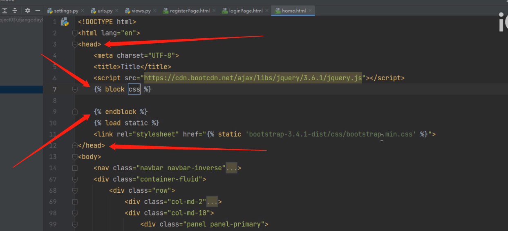
Task: Click the {% load static %} tag
Action: (126, 123)
